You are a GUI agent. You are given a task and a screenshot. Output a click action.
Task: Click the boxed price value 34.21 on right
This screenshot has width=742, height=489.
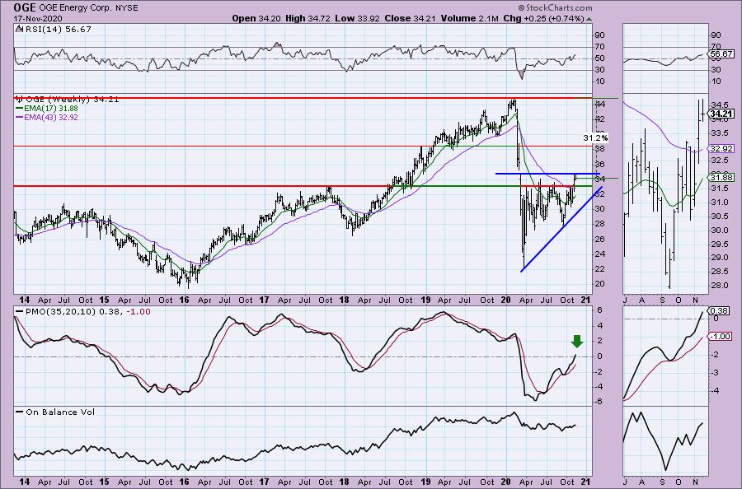coord(722,114)
